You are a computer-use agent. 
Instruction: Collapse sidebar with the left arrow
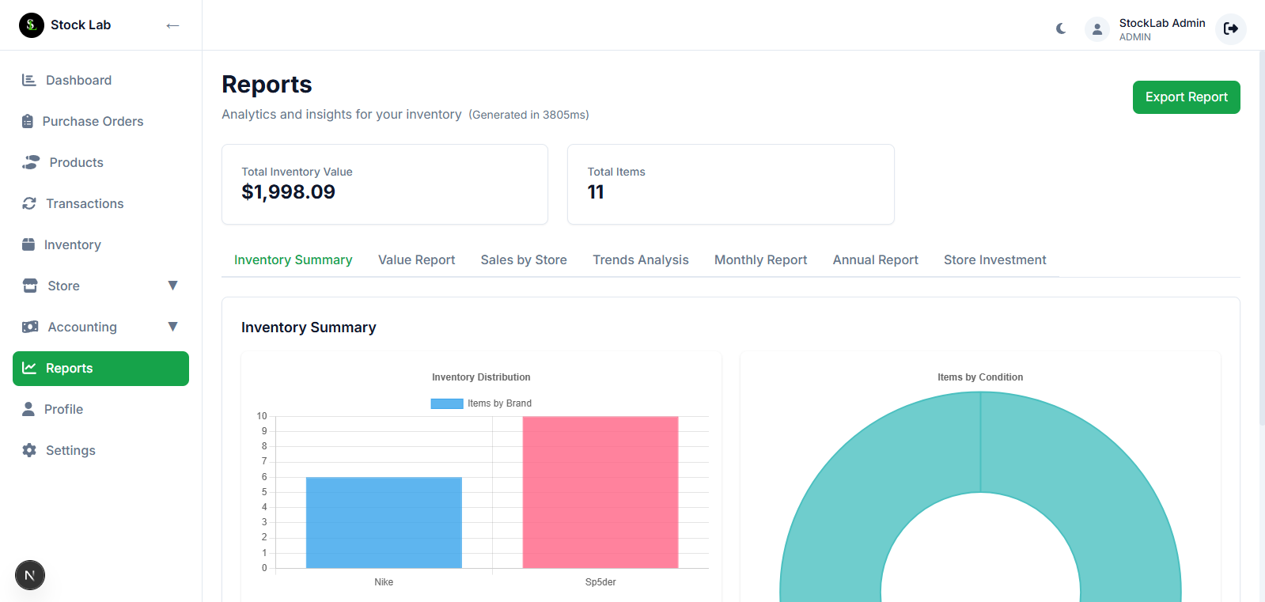(172, 25)
